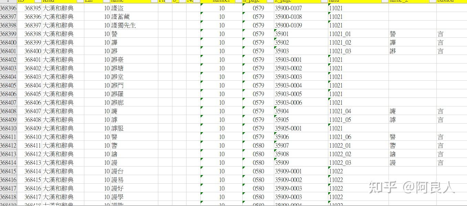Click cell 11021_02
The height and width of the screenshot is (206, 467).
[358, 43]
